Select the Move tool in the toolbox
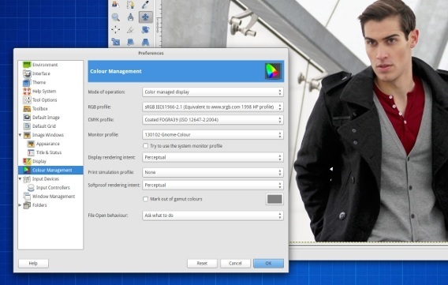 tap(145, 17)
